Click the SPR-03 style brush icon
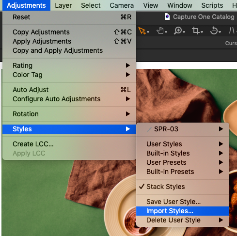Viewport: 237px width, 236px height. (149, 129)
